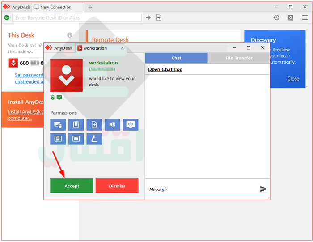Click the encrypted connection lock icon
The image size is (313, 242).
pyautogui.click(x=53, y=98)
